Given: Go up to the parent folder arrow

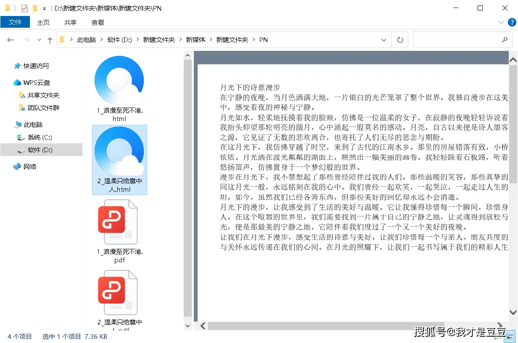Looking at the screenshot, I should pyautogui.click(x=50, y=40).
